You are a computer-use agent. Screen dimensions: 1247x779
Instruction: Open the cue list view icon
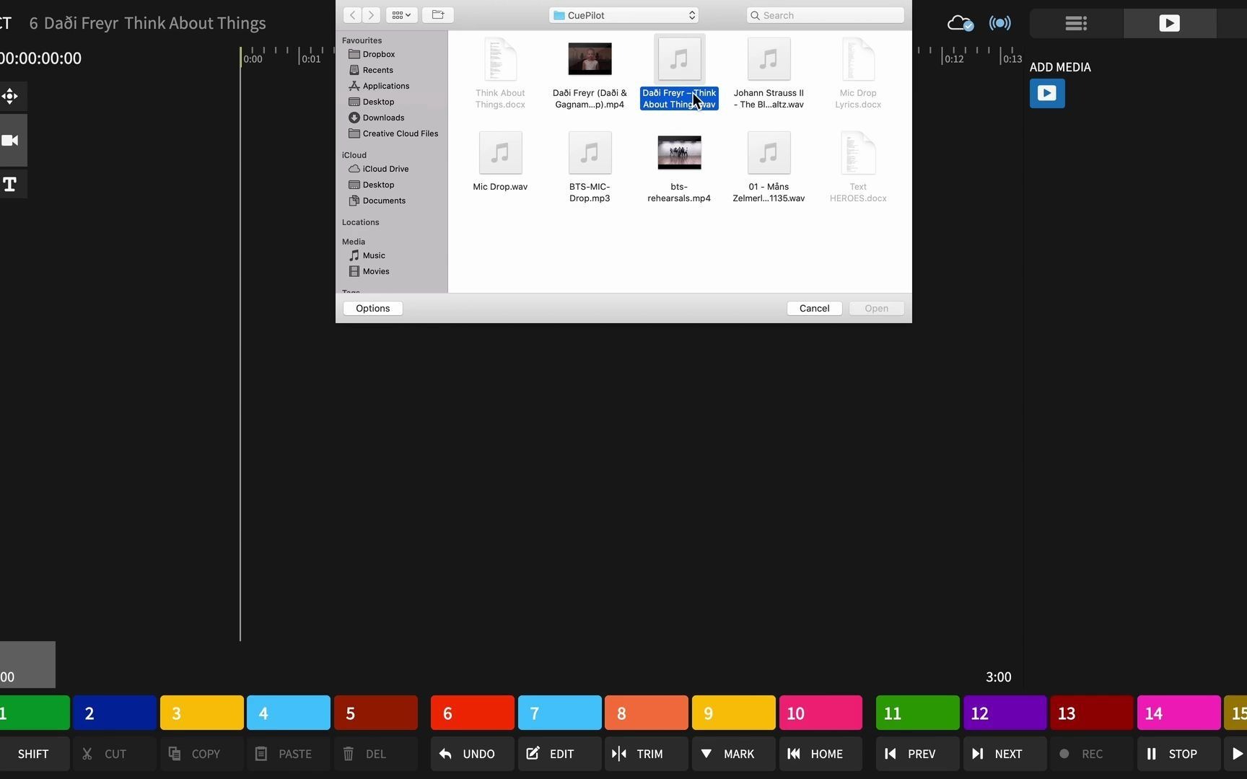tap(1075, 23)
